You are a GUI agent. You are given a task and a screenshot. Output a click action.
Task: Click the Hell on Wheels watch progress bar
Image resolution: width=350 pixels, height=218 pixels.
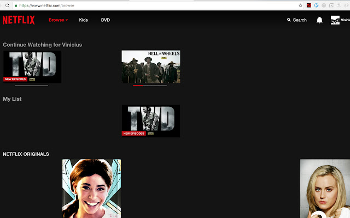(150, 86)
